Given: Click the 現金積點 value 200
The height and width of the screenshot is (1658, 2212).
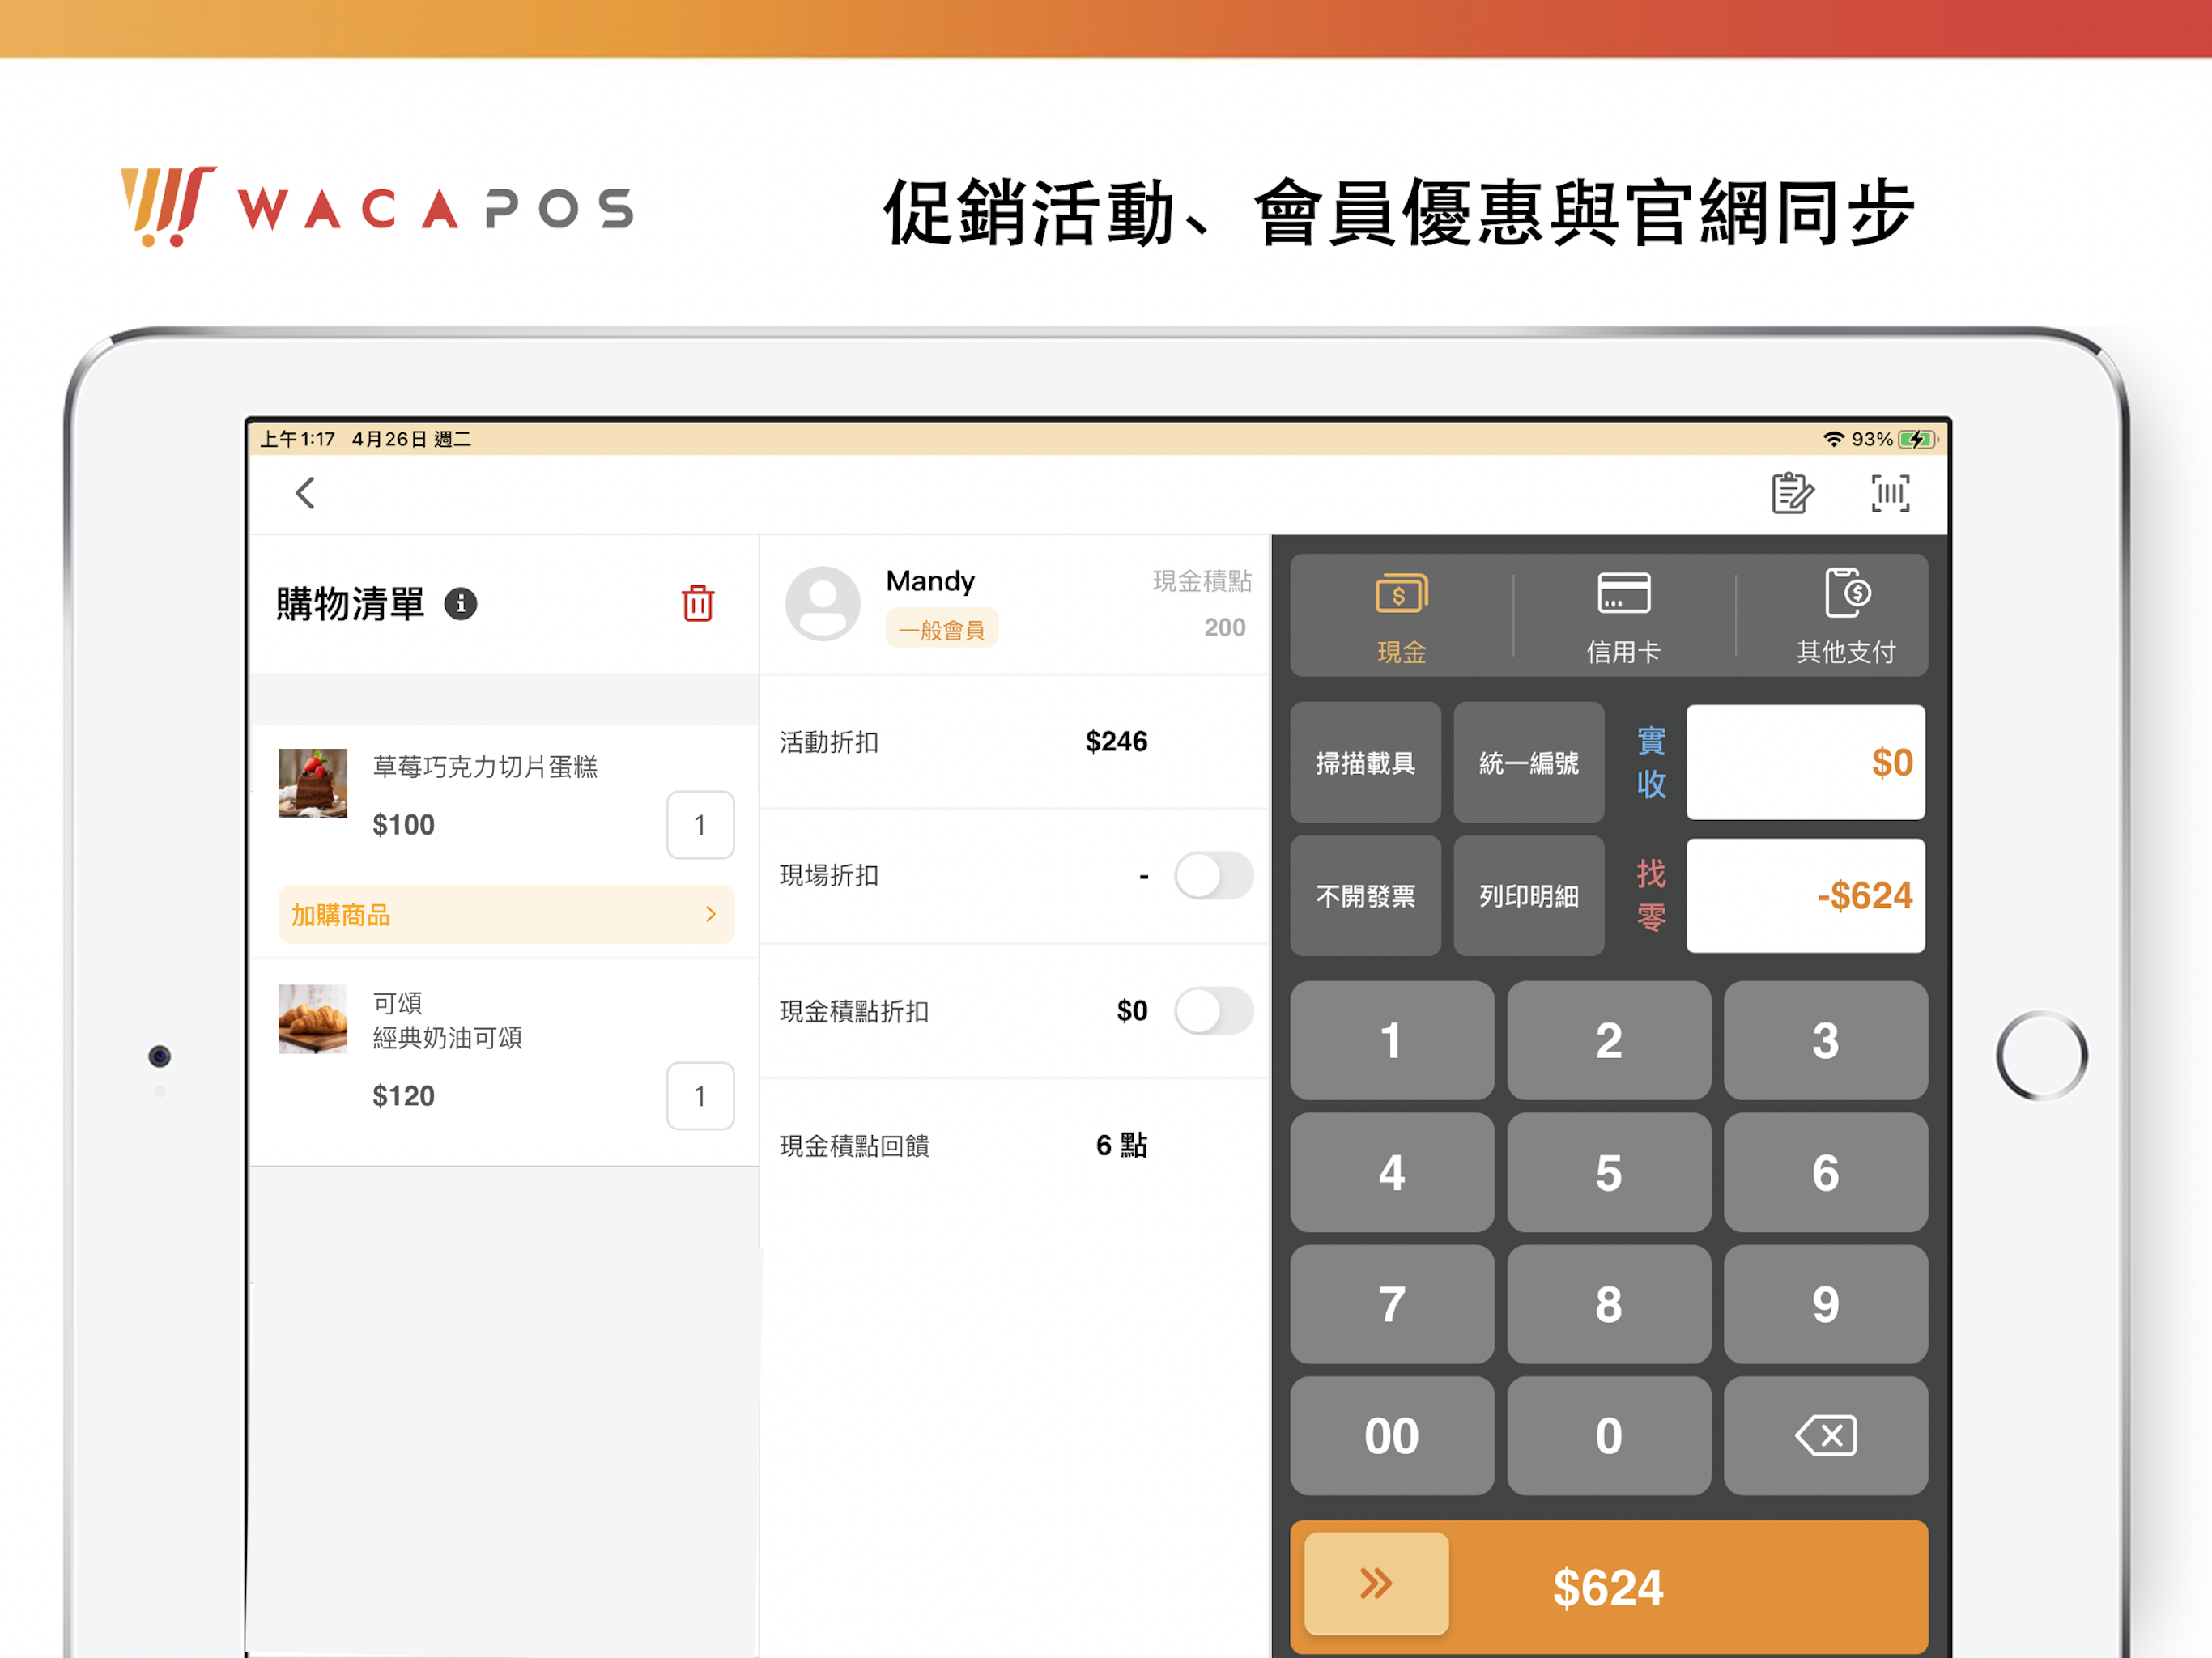Looking at the screenshot, I should tap(1224, 627).
